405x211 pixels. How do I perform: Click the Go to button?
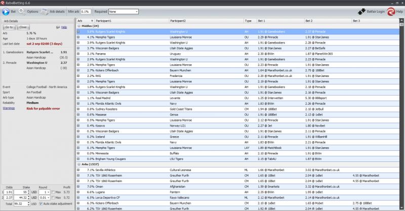pyautogui.click(x=9, y=27)
